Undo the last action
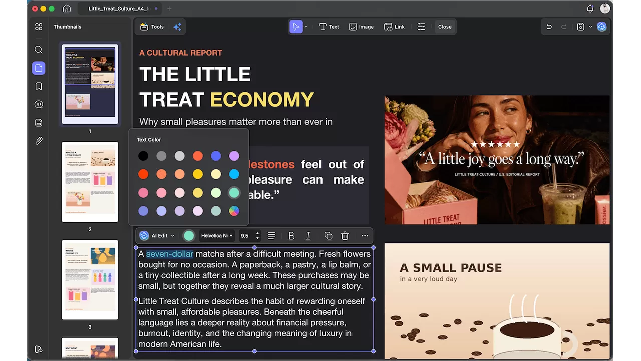 [x=549, y=27]
